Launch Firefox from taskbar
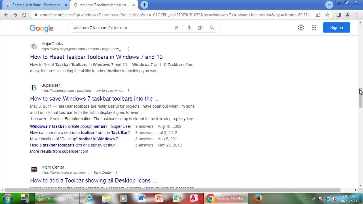 [258, 198]
